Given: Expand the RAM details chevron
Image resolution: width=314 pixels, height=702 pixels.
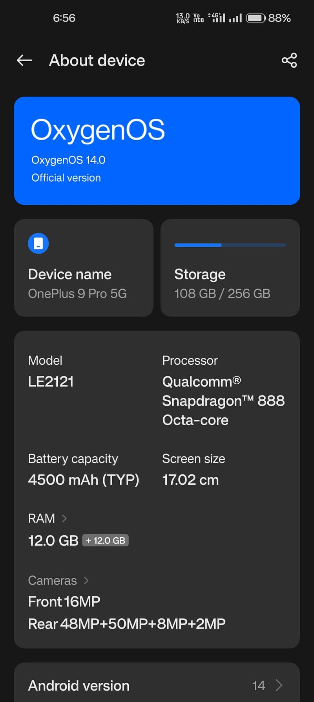Looking at the screenshot, I should coord(64,518).
